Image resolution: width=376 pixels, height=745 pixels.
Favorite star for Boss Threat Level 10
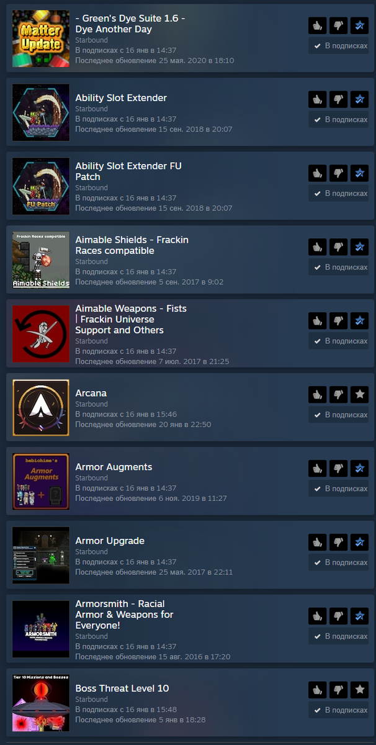click(359, 690)
